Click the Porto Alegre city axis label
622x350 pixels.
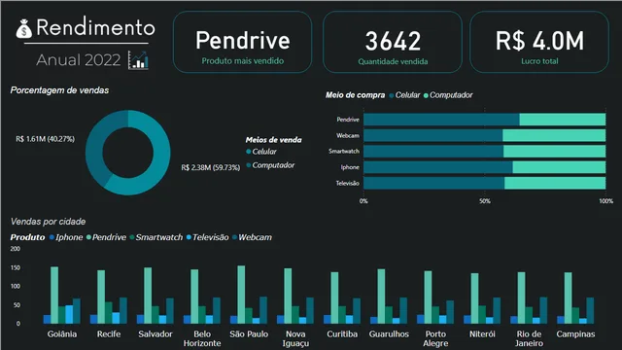tap(435, 339)
